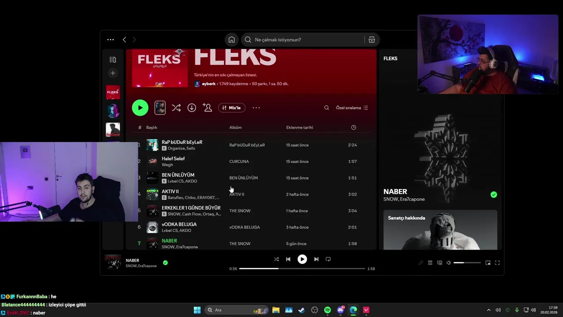563x317 pixels.
Task: Toggle shuffle in the player bar
Action: 276,259
